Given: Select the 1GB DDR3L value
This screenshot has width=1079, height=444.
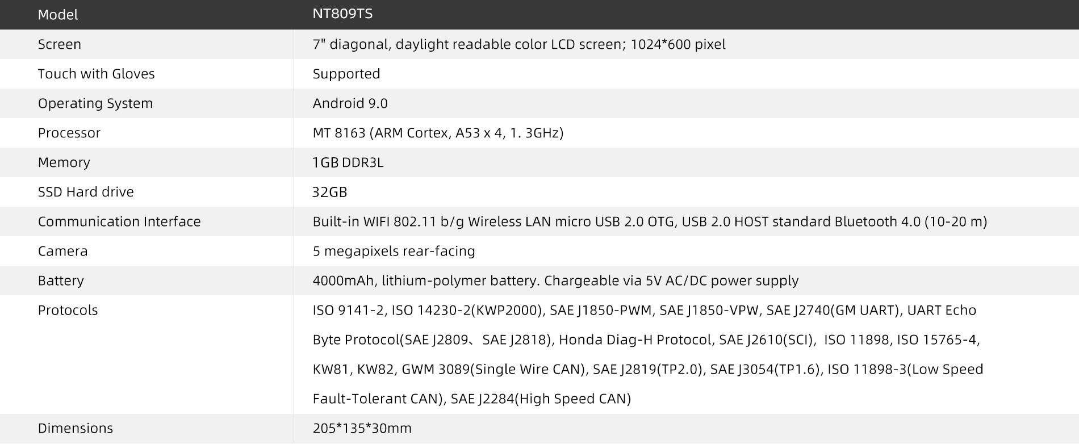Looking at the screenshot, I should [348, 162].
